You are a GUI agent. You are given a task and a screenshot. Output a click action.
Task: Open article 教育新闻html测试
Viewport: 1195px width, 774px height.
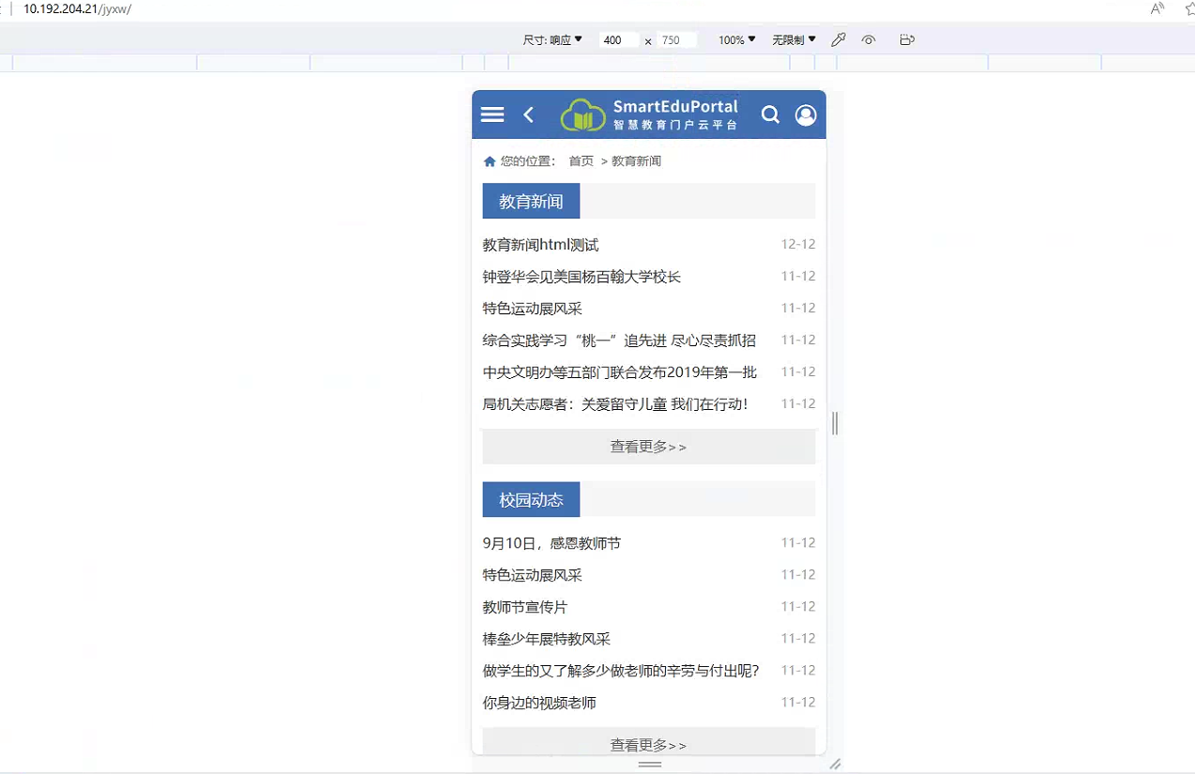pos(540,245)
